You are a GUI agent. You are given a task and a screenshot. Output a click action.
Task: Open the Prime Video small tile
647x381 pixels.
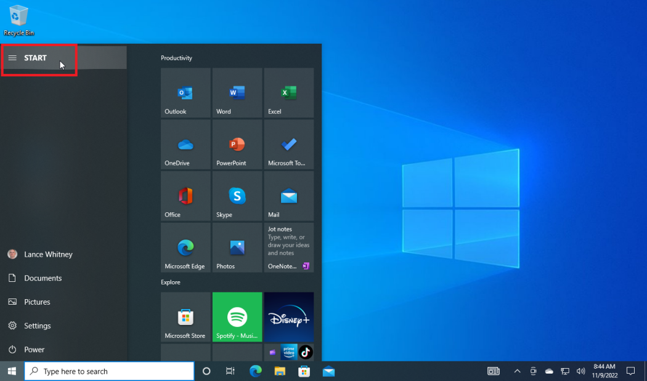point(289,352)
